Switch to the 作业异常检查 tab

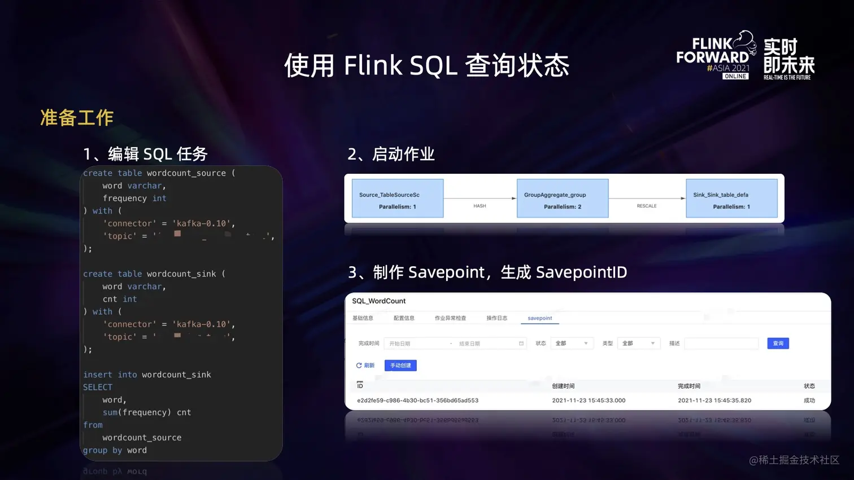tap(450, 318)
